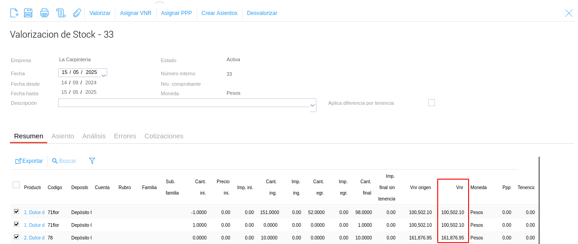
Task: Click the vertical scrollbar of grid
Action: click(x=539, y=200)
